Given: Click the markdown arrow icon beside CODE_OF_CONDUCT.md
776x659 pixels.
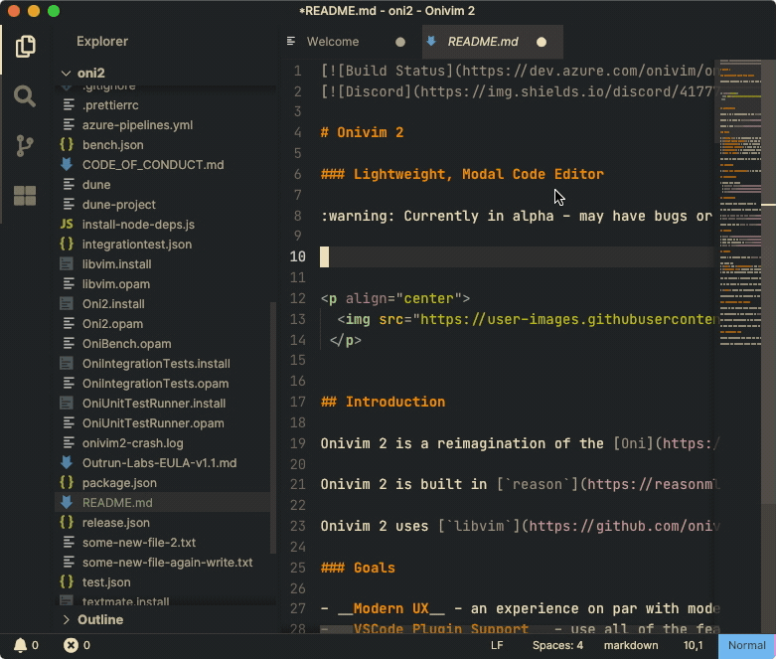Looking at the screenshot, I should (x=67, y=164).
